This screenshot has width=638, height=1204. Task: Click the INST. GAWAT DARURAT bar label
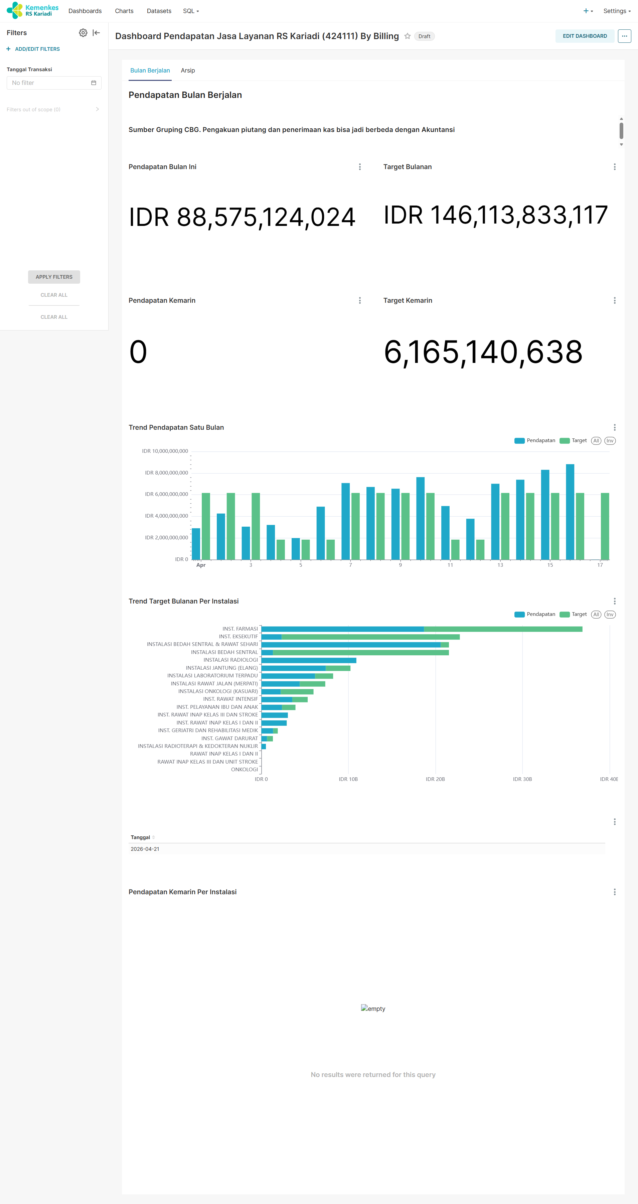tap(229, 739)
